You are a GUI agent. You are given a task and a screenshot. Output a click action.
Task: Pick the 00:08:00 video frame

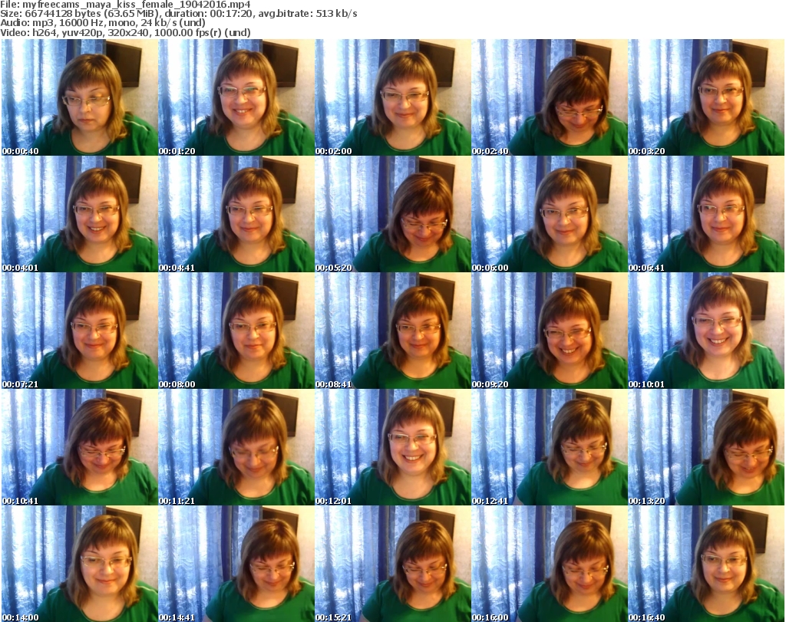236,331
